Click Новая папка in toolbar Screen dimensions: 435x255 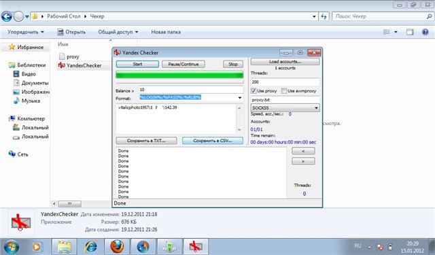coord(166,32)
